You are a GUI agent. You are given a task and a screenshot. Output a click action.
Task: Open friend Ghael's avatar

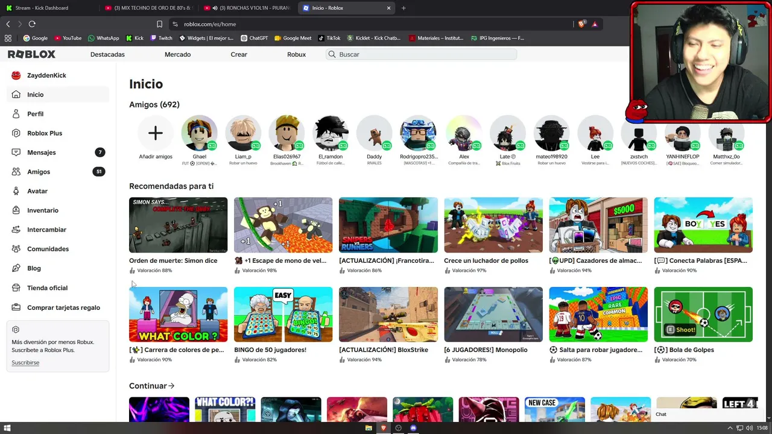pos(199,133)
